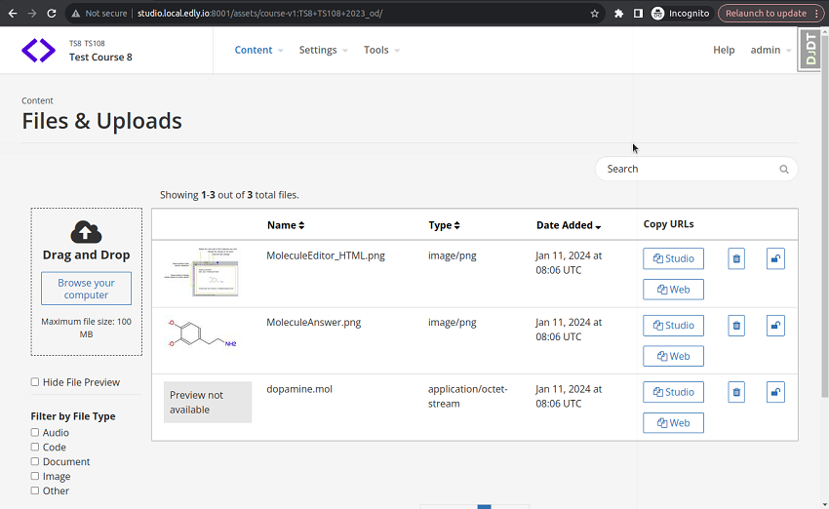Screen dimensions: 829x509
Task: Toggle lock for MoleculeAnswer.png
Action: point(775,326)
